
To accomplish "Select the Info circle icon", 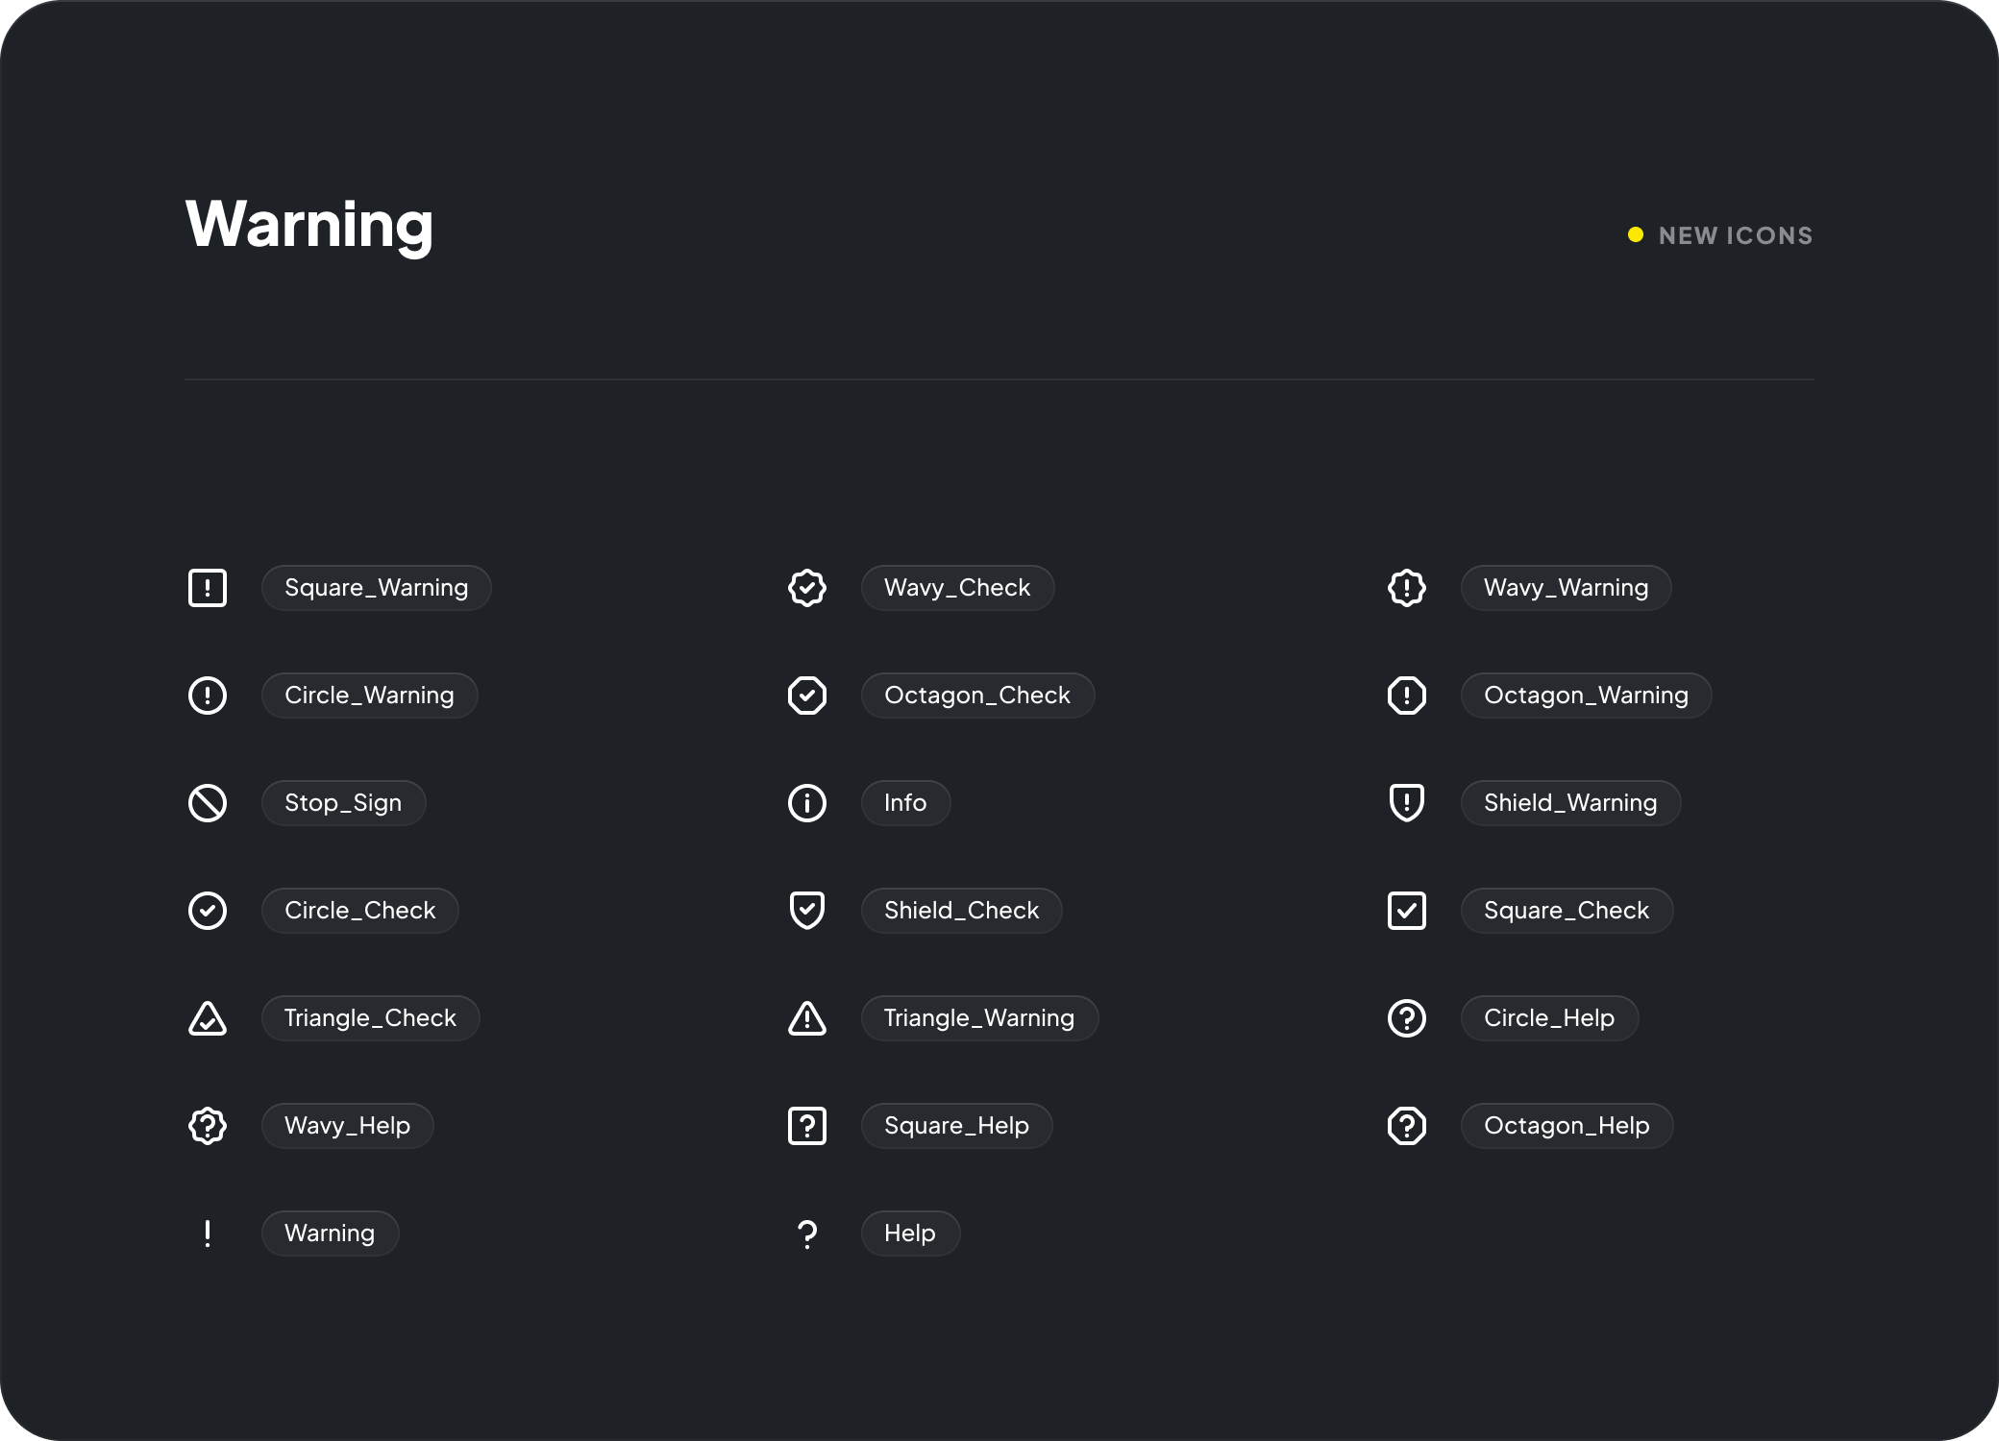I will [x=807, y=803].
